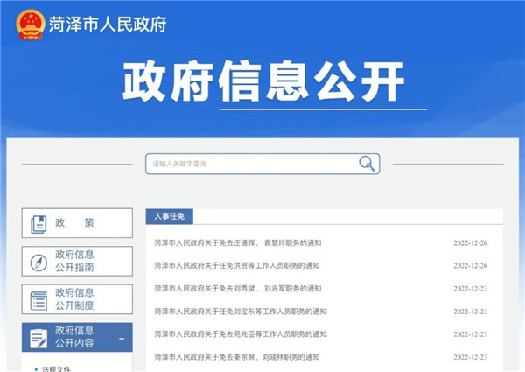Click date 2022-12-26 of 洪贺 notice

click(x=471, y=266)
